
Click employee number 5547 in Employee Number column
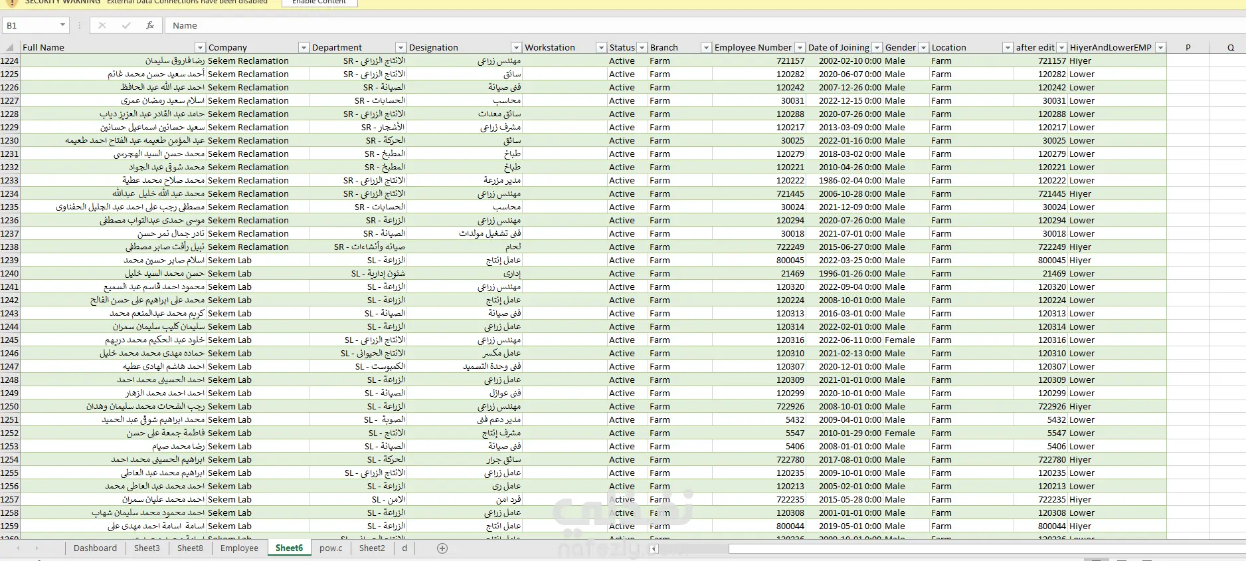pyautogui.click(x=758, y=433)
